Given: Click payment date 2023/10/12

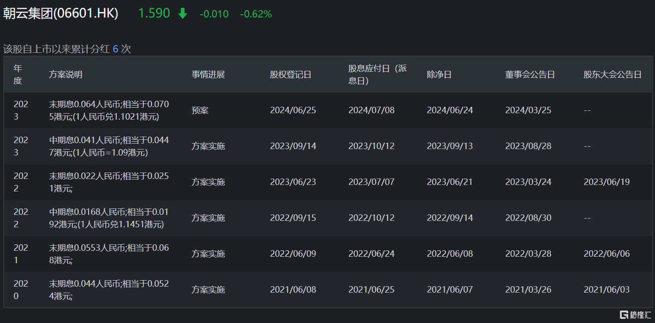Looking at the screenshot, I should tap(371, 146).
